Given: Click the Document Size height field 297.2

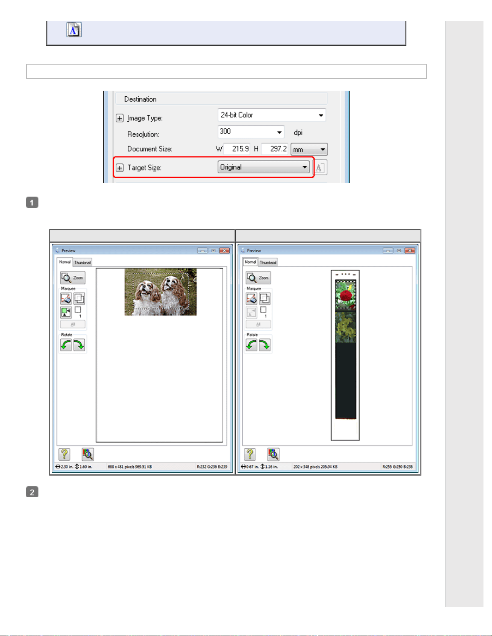Looking at the screenshot, I should tap(275, 149).
